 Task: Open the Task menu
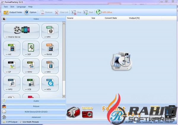click(6, 7)
